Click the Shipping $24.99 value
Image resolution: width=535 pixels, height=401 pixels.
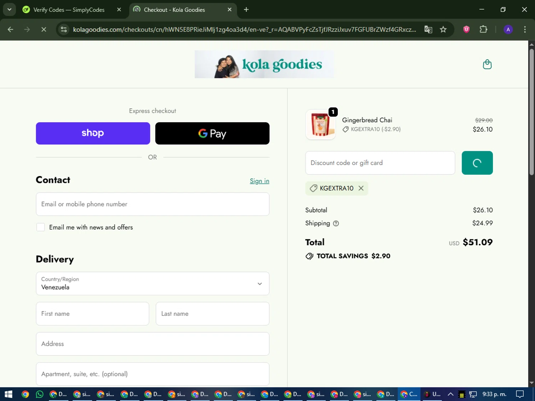click(483, 223)
